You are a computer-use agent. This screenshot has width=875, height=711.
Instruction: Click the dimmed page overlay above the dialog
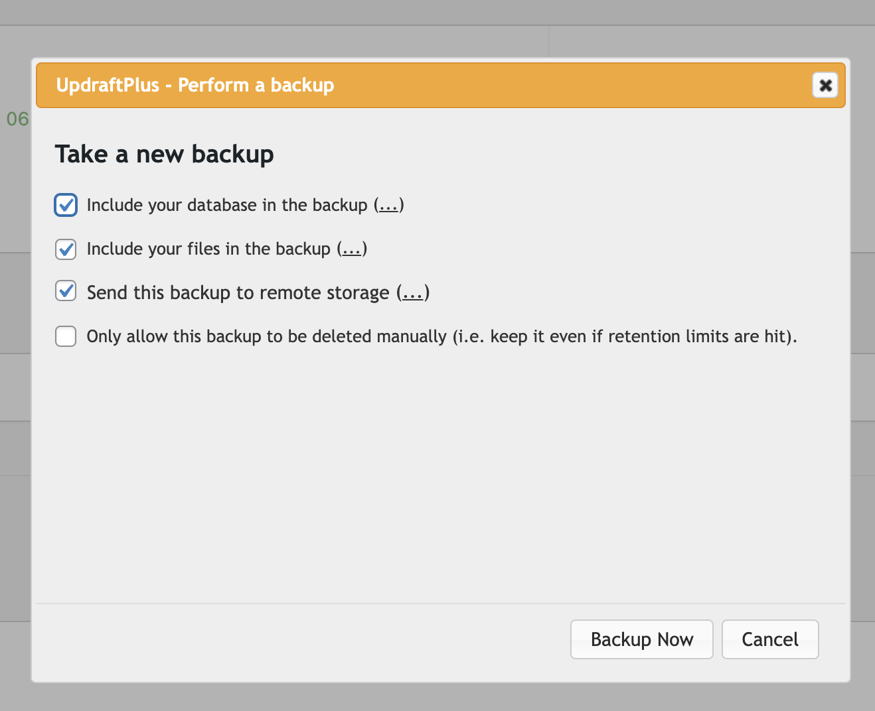[437, 30]
